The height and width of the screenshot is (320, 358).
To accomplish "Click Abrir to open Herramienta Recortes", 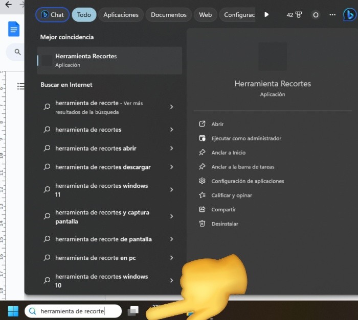I will pyautogui.click(x=217, y=124).
